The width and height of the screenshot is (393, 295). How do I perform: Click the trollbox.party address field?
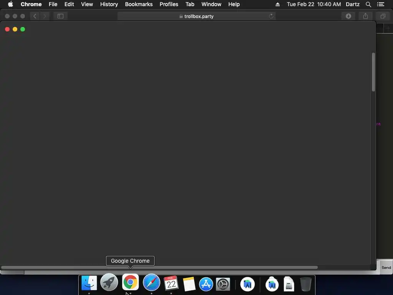[196, 16]
